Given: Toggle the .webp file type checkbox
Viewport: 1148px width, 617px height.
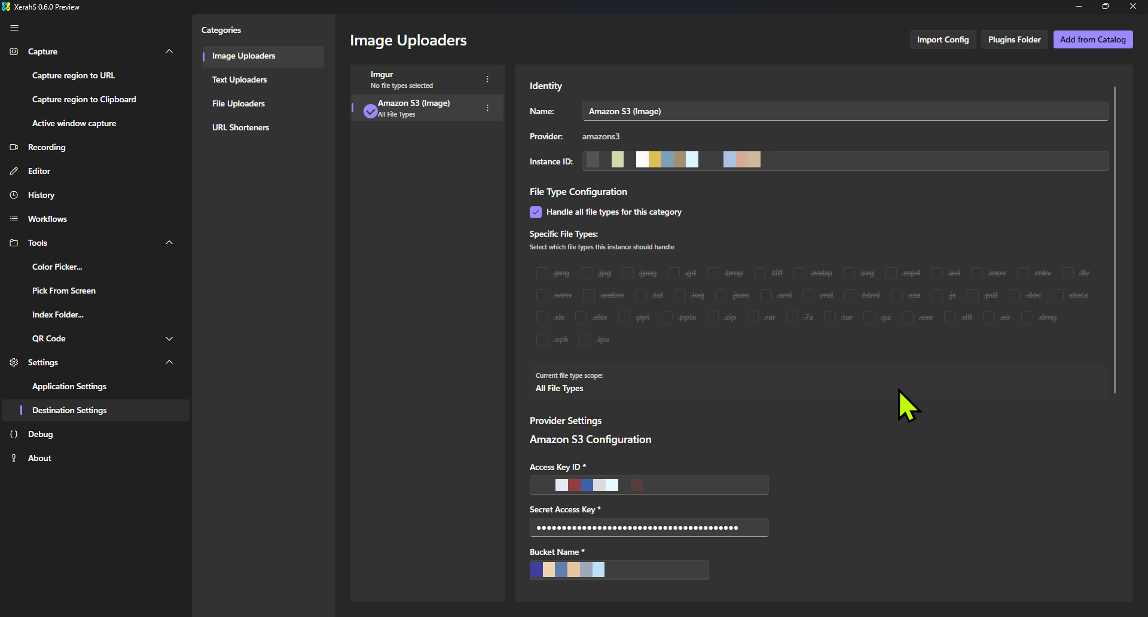Looking at the screenshot, I should click(x=799, y=273).
